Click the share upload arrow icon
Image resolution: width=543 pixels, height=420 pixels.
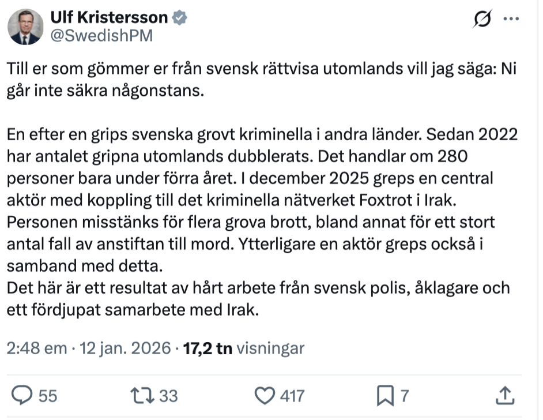pos(505,395)
